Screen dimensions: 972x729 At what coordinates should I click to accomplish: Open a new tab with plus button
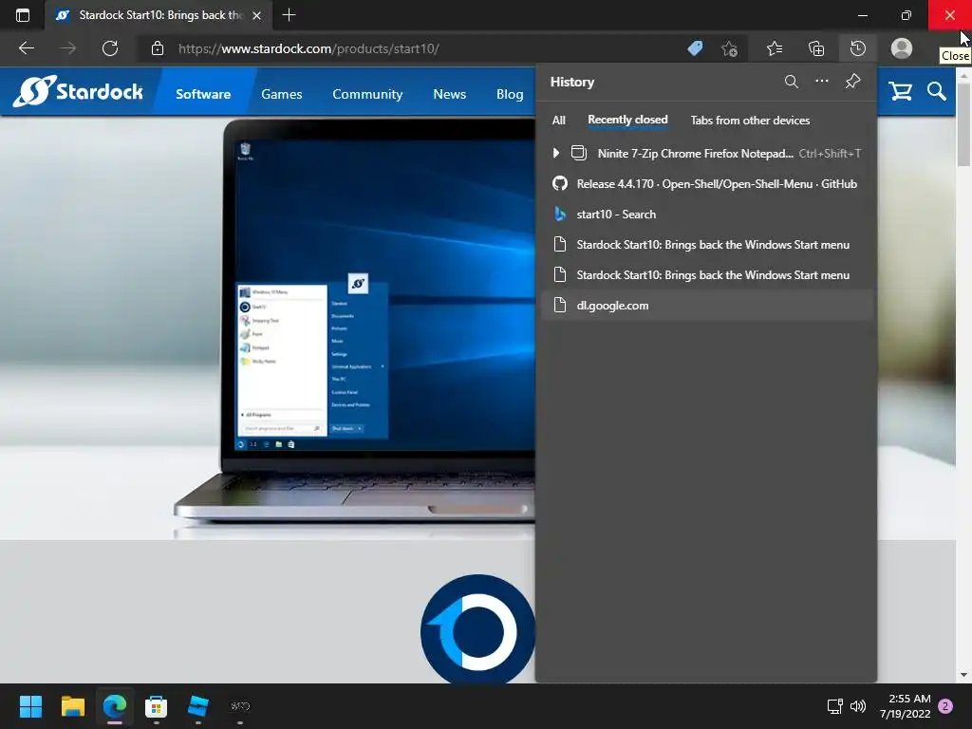pyautogui.click(x=289, y=15)
